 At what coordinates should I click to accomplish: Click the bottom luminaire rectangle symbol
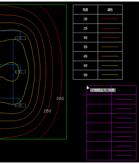[x=20, y=105]
